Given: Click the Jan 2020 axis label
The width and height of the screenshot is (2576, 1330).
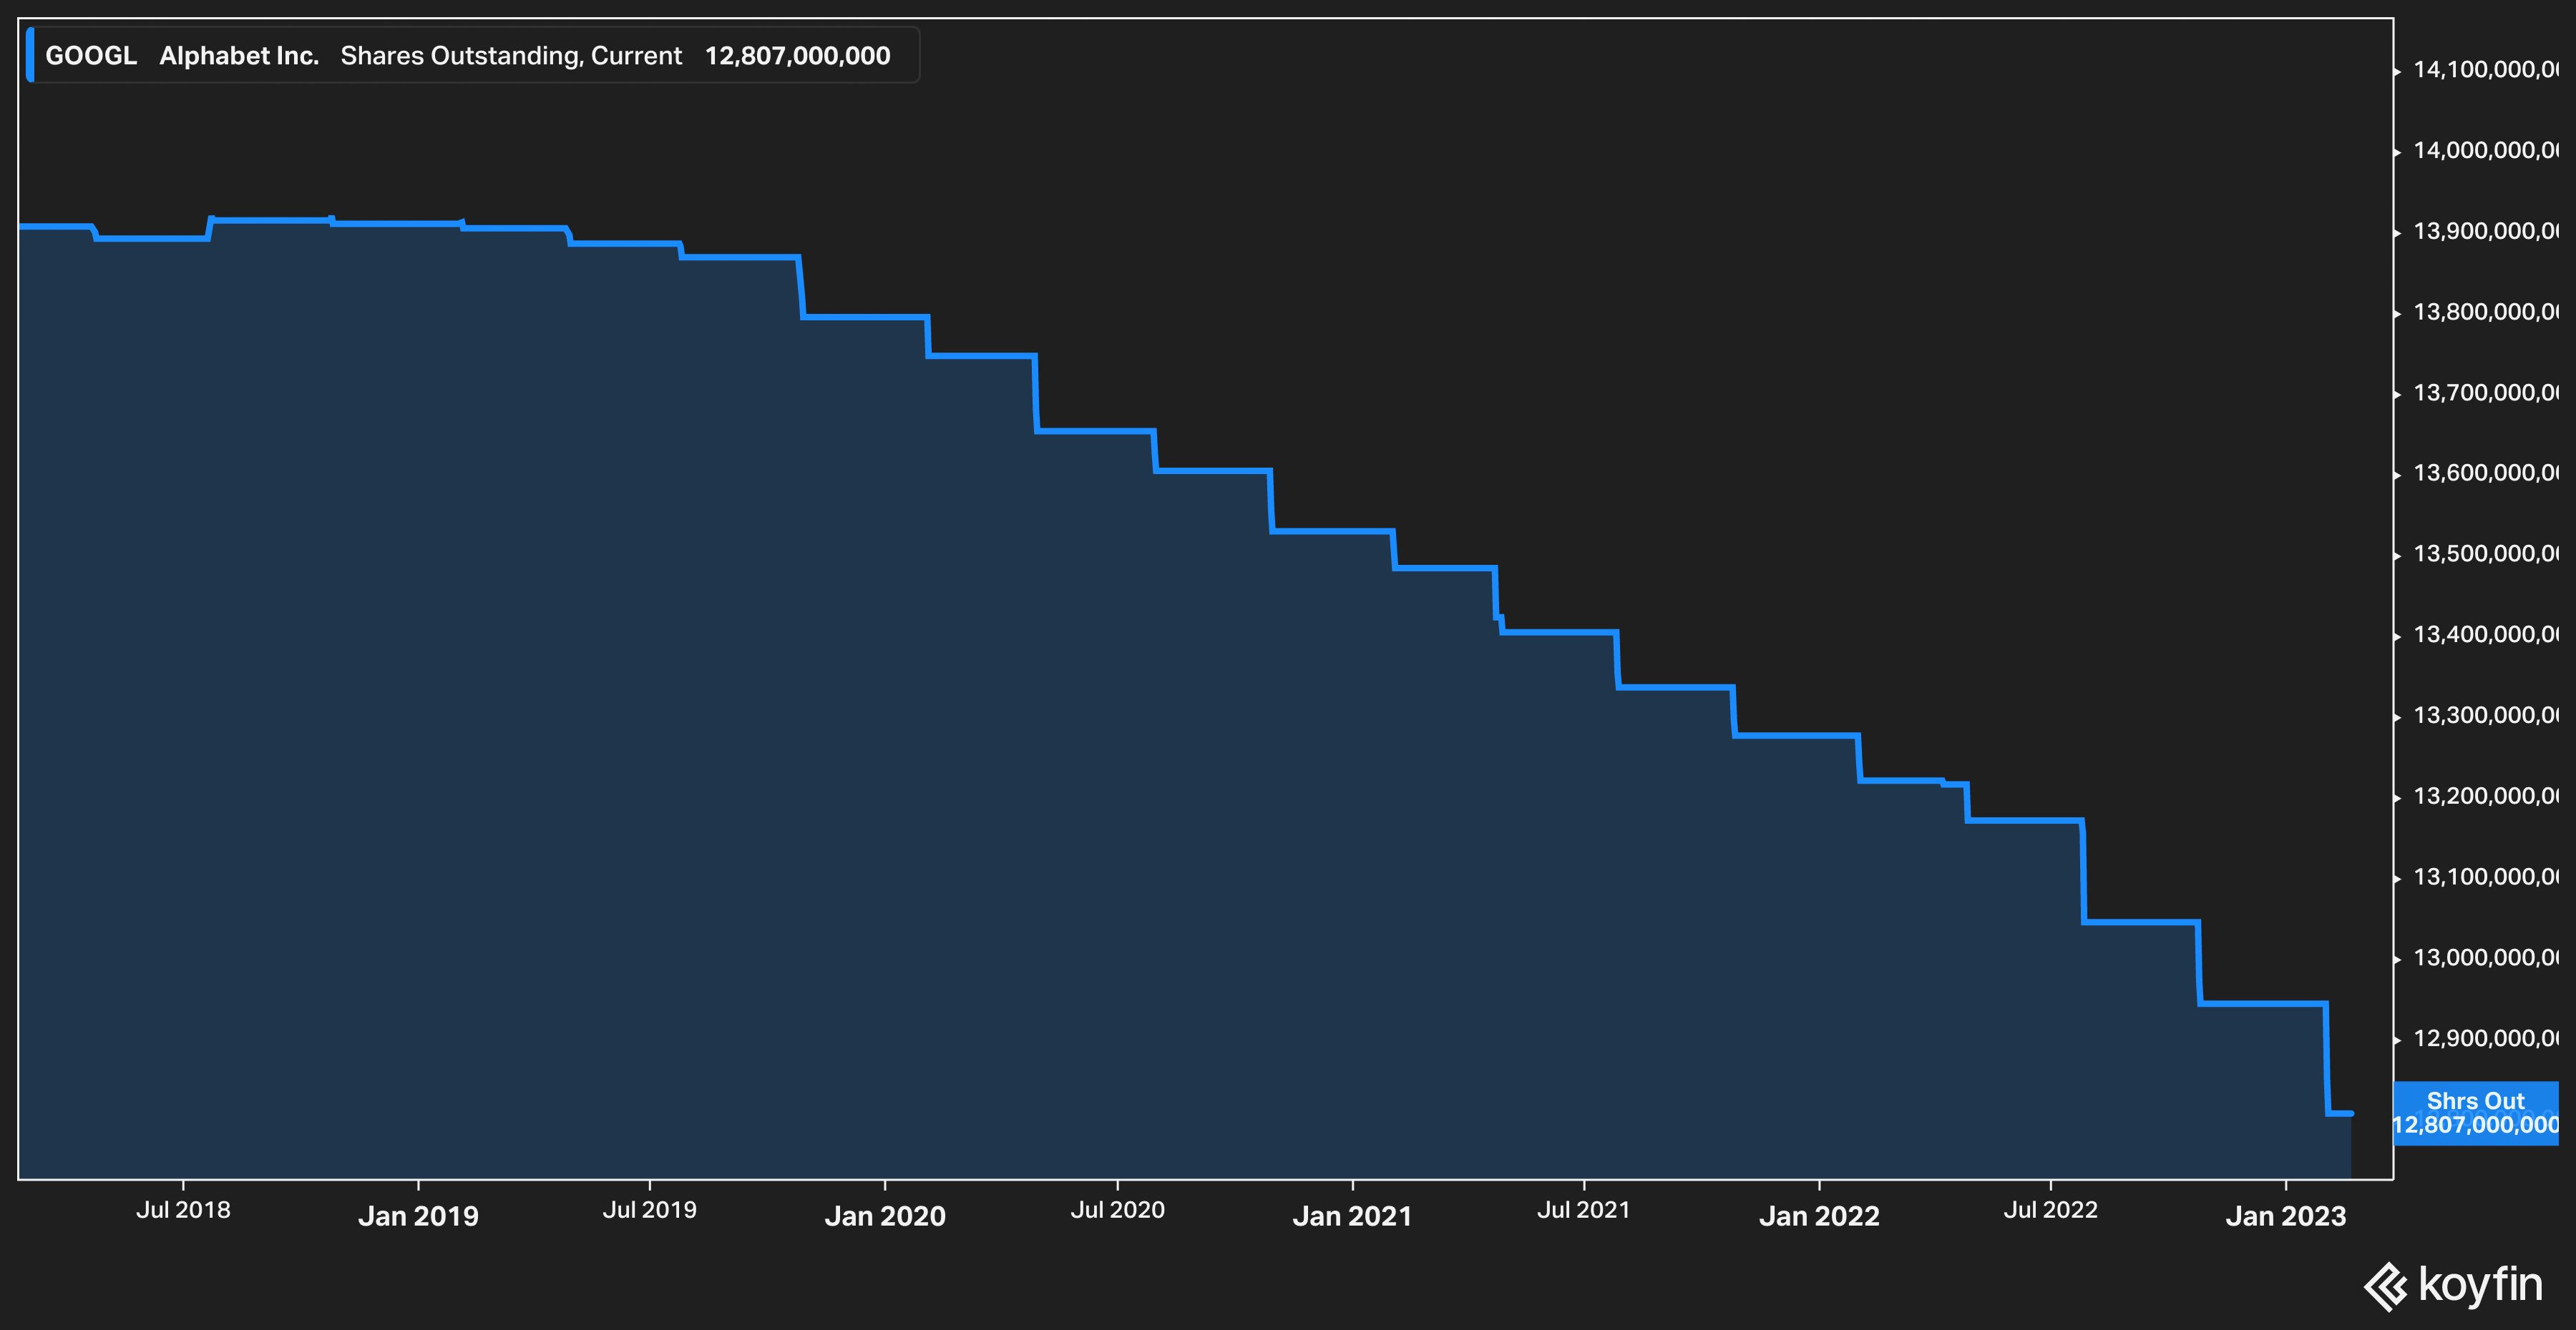Looking at the screenshot, I should pos(885,1216).
